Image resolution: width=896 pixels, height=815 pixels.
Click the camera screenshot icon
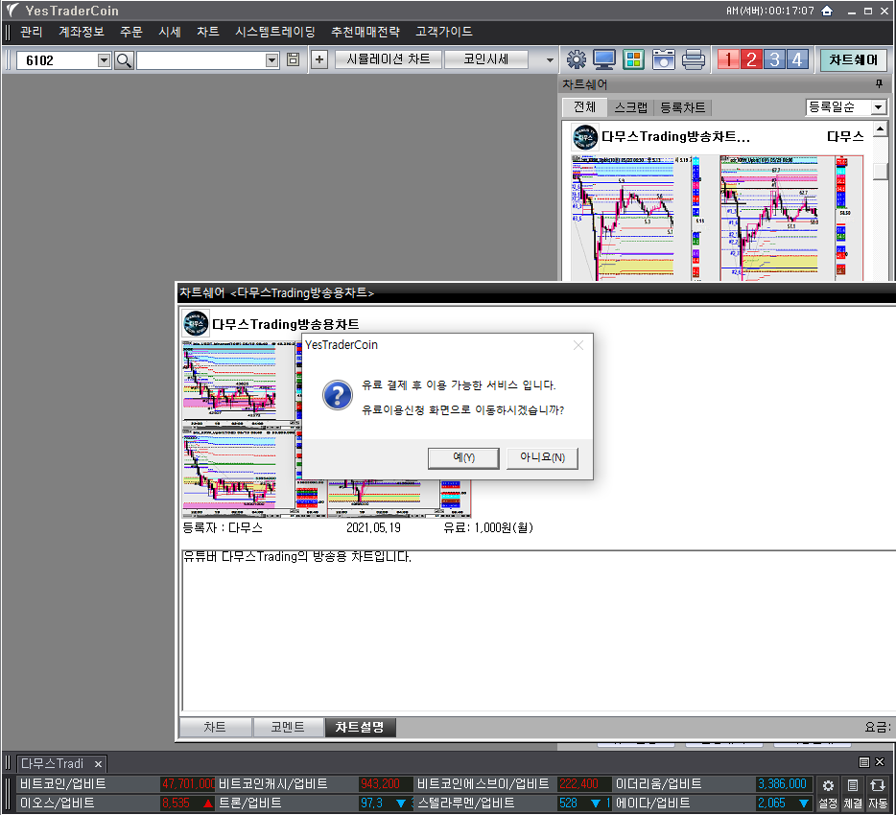[x=663, y=59]
